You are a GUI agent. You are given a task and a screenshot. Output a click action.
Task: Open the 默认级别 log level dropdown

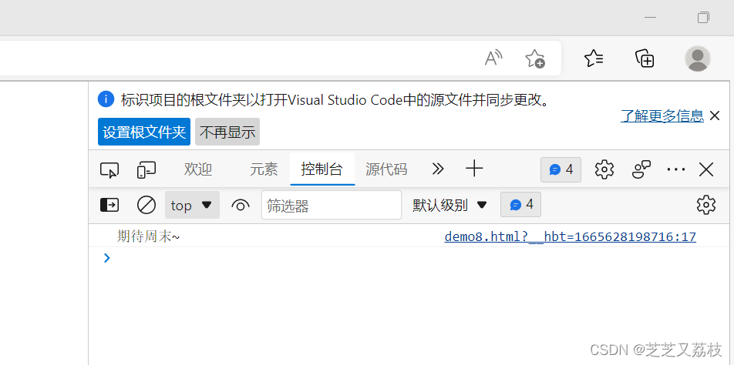pyautogui.click(x=449, y=205)
